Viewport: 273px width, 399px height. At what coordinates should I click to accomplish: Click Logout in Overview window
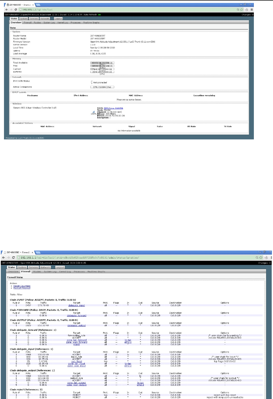coord(58,19)
